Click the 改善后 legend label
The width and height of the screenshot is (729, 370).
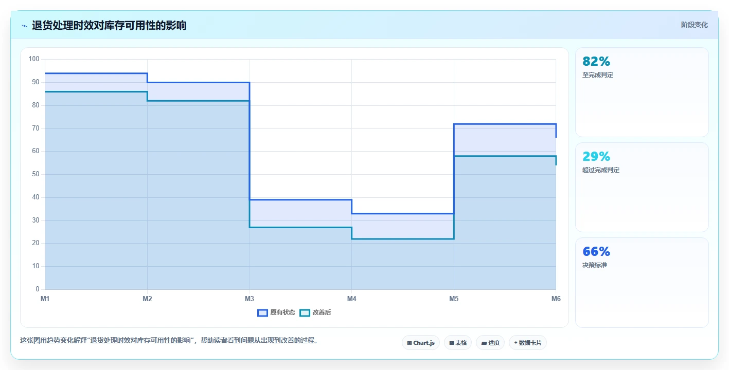tap(322, 312)
